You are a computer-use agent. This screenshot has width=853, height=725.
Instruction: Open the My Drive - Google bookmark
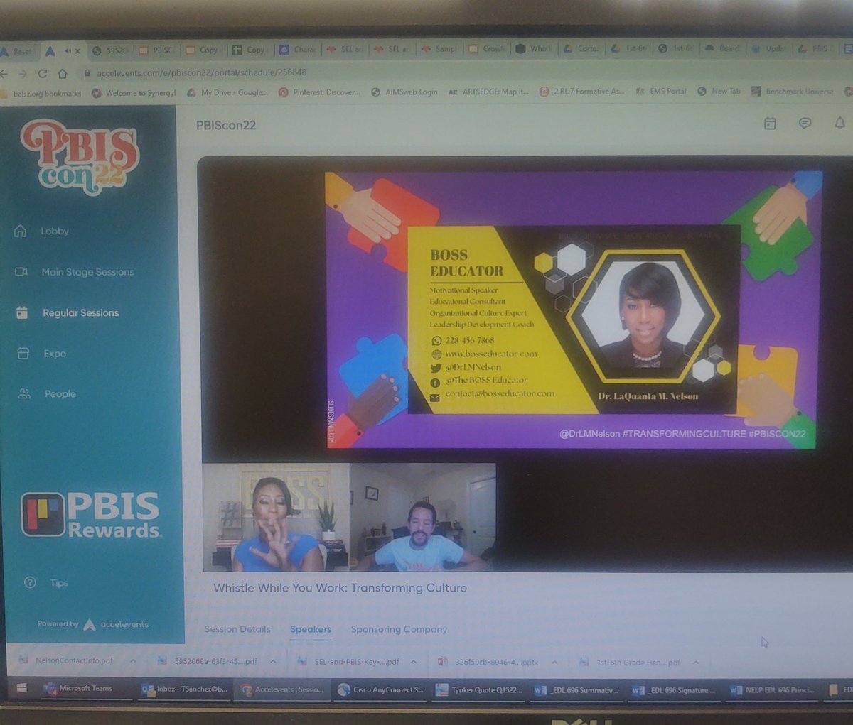click(227, 92)
